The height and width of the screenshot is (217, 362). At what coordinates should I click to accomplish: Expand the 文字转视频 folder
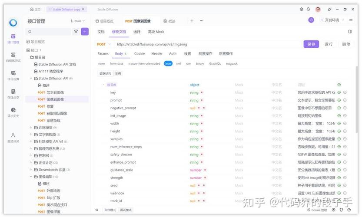point(31,135)
